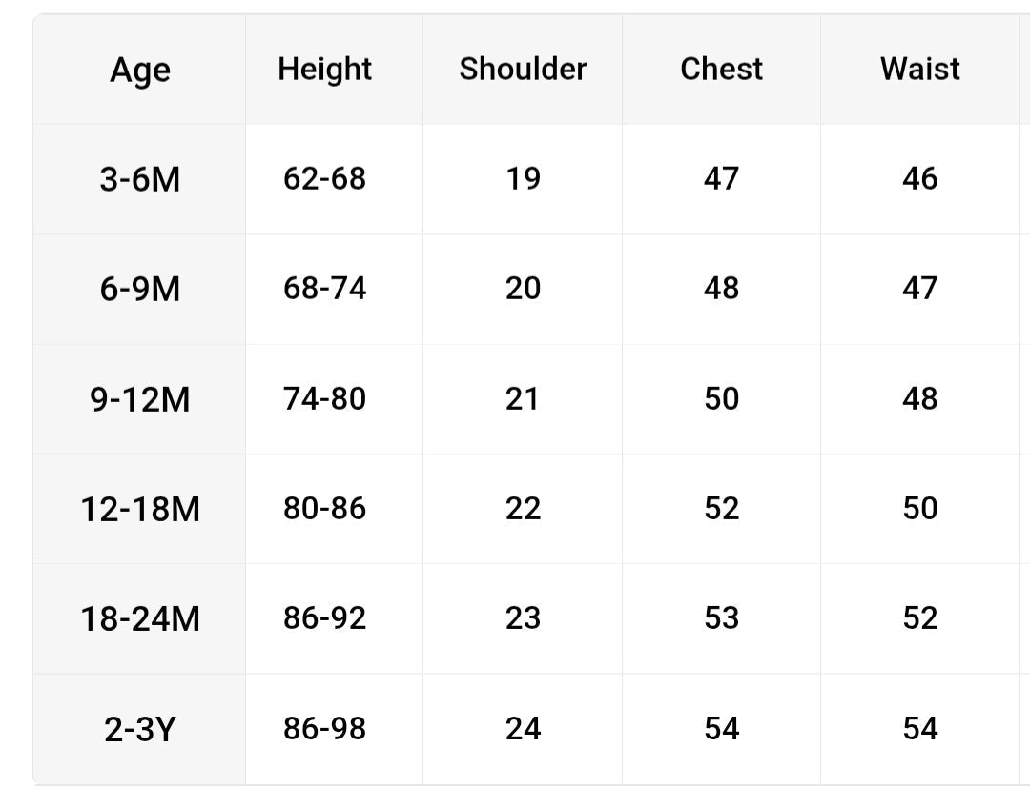This screenshot has width=1030, height=789.
Task: Click the Waist column header
Action: coord(919,69)
